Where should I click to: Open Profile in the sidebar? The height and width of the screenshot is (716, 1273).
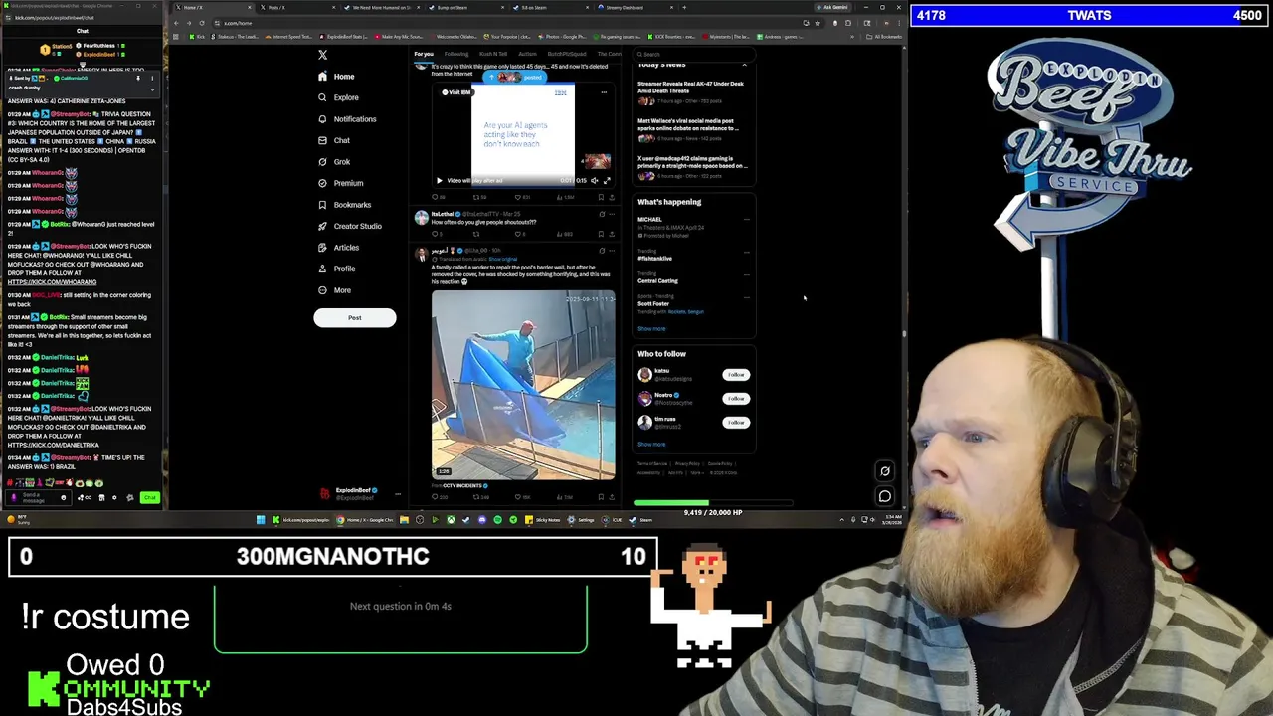tap(336, 268)
